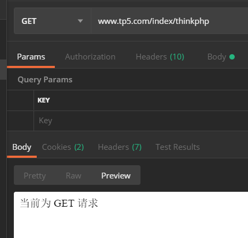Open the Authorization tab

90,57
